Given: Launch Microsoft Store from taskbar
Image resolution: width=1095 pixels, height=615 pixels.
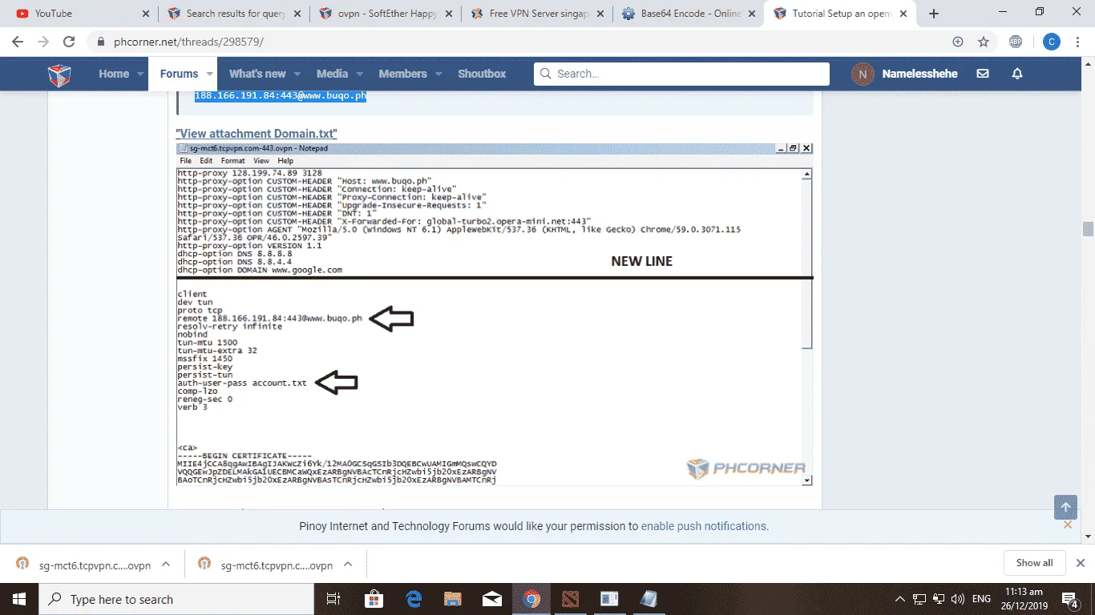Looking at the screenshot, I should [374, 599].
